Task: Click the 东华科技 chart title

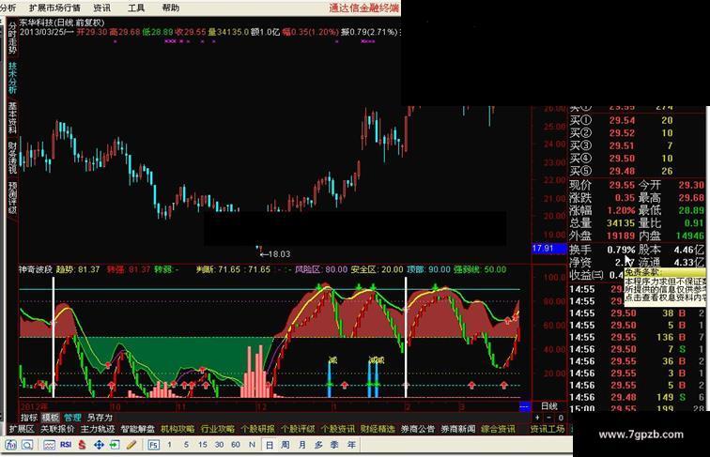Action: pos(62,23)
